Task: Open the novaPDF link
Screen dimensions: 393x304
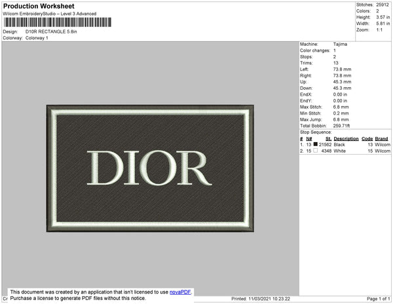Action: tap(180, 292)
